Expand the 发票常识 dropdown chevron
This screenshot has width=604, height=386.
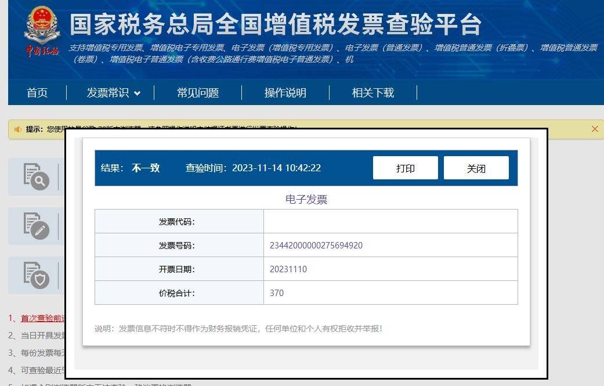pyautogui.click(x=137, y=93)
